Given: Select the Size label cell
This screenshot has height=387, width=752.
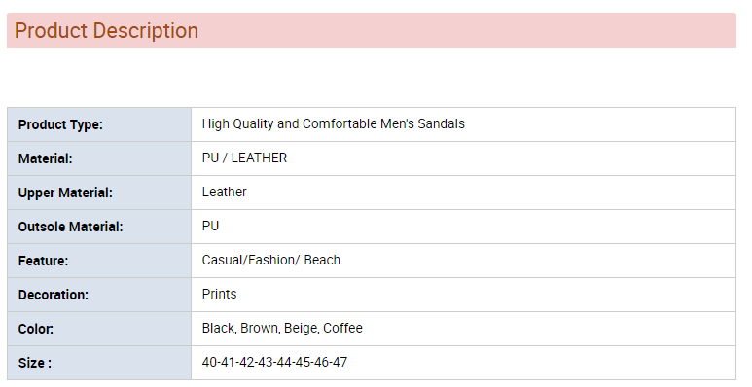Looking at the screenshot, I should [x=99, y=363].
